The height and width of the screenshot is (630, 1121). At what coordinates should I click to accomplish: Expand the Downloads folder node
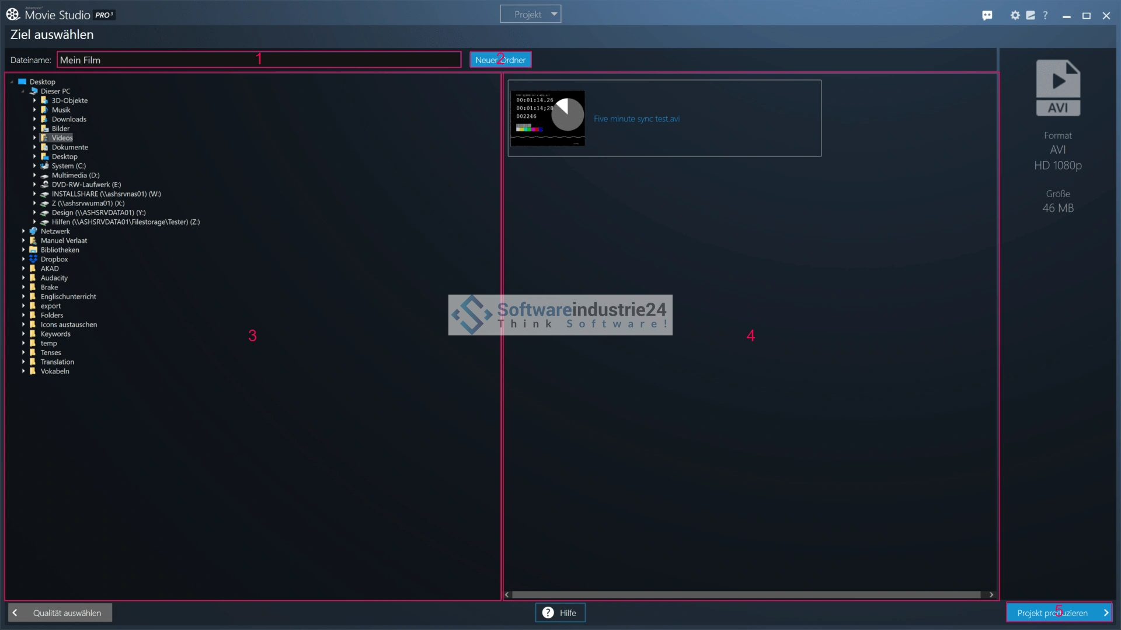(34, 119)
